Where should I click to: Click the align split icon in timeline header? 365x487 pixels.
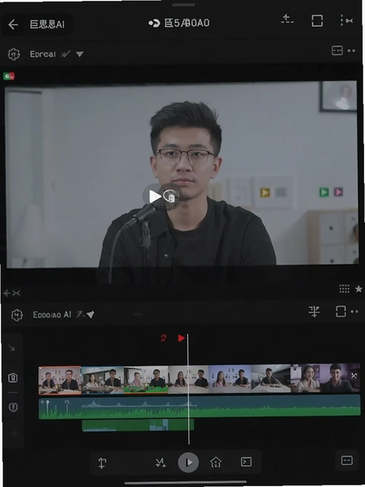pyautogui.click(x=314, y=312)
